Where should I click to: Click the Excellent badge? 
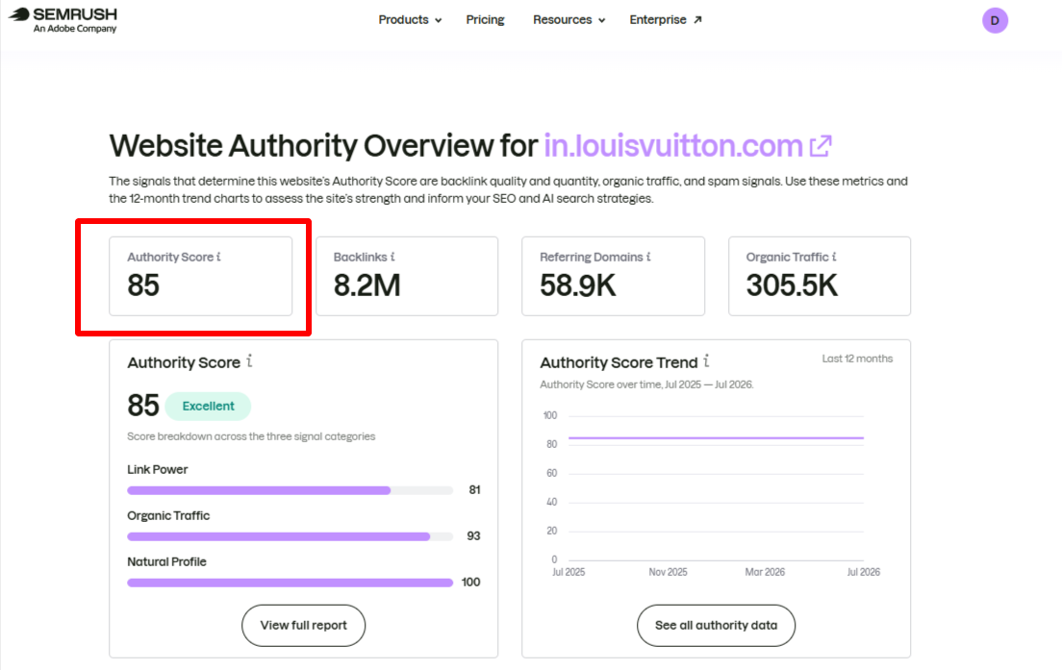click(208, 406)
